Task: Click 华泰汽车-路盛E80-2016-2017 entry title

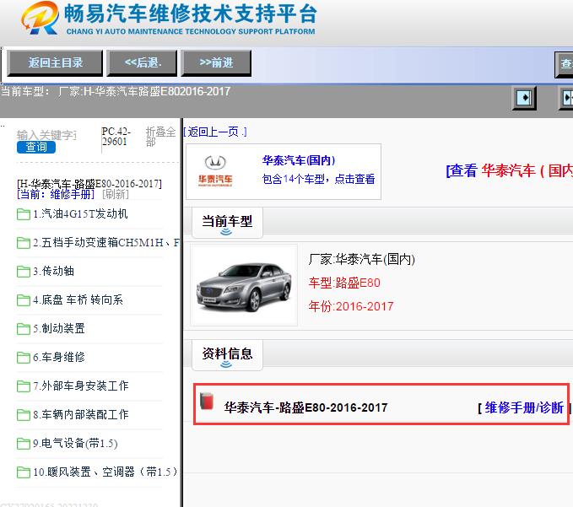Action: (305, 407)
